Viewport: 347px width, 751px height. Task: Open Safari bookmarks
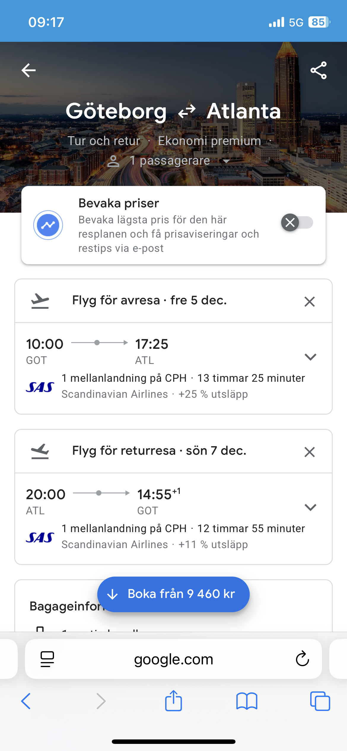(x=247, y=701)
